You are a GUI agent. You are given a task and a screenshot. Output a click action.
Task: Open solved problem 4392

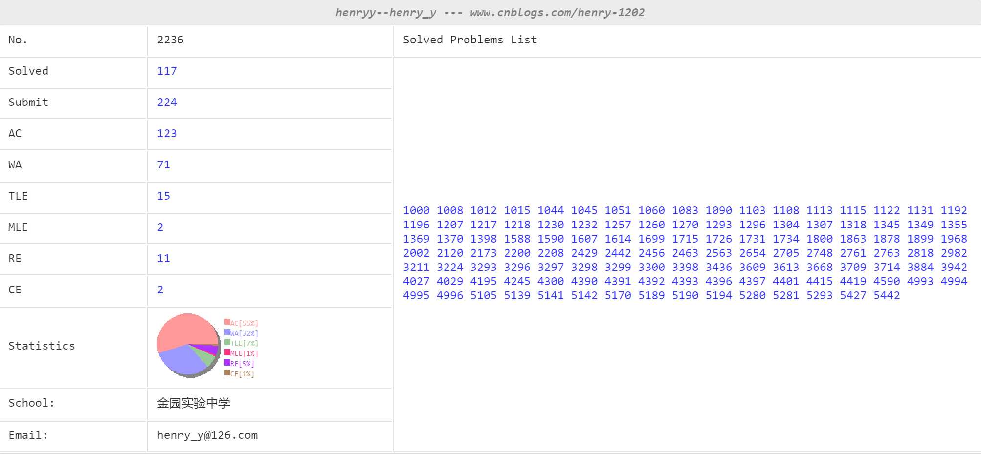coord(651,282)
